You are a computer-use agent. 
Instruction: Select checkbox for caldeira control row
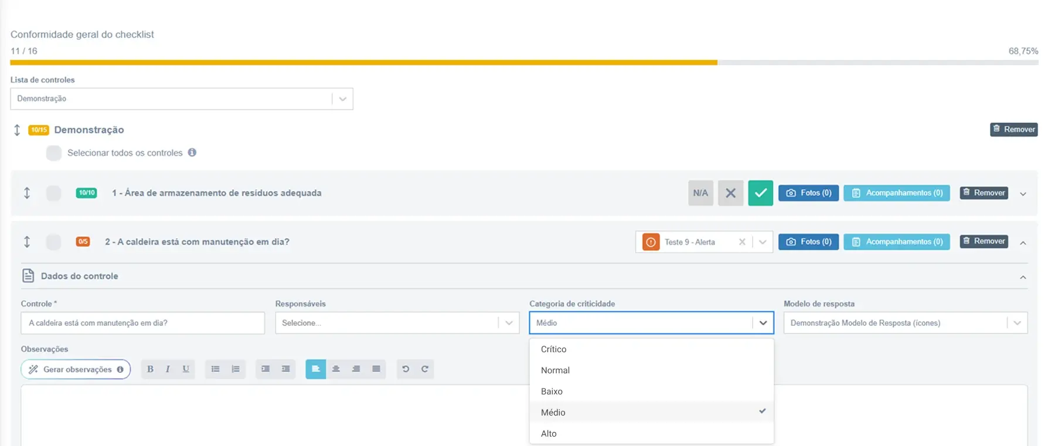click(x=53, y=242)
